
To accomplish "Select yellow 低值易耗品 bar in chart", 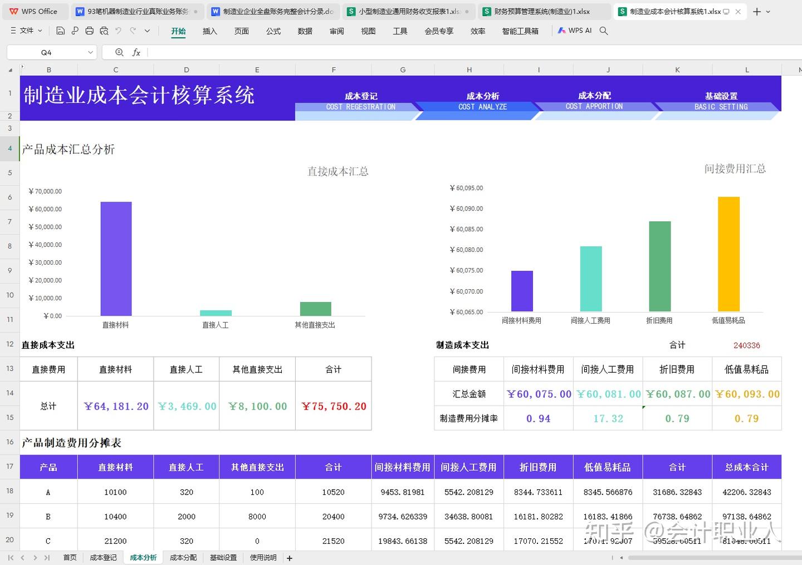I will [728, 254].
